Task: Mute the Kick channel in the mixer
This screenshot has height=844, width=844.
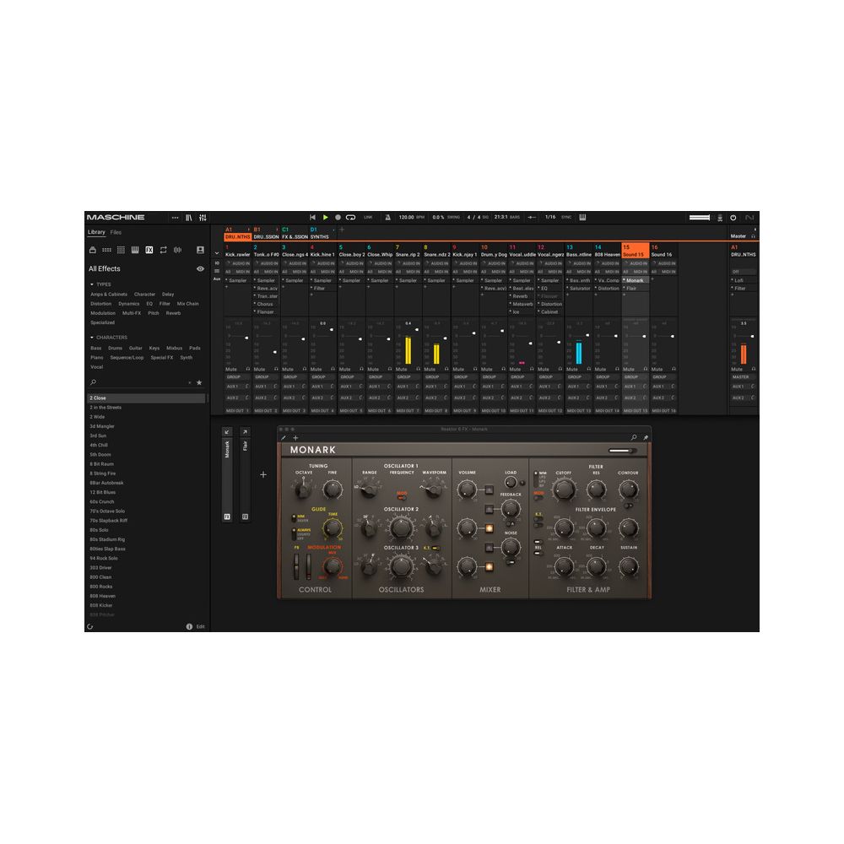Action: (x=230, y=369)
